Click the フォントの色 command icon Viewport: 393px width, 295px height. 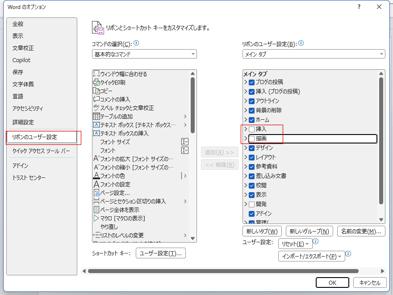(x=96, y=176)
